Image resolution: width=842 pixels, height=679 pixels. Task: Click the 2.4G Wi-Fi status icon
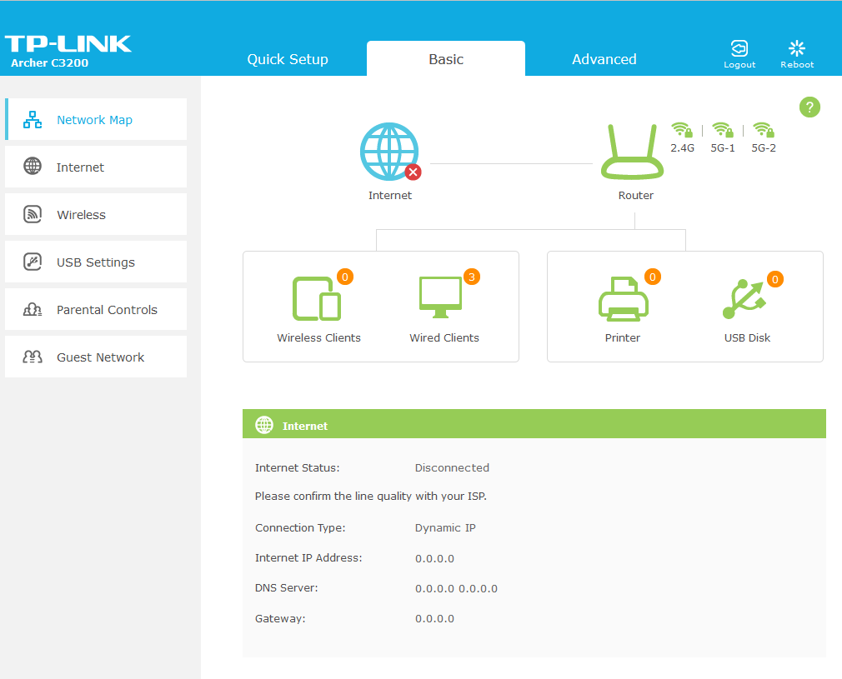tap(682, 131)
